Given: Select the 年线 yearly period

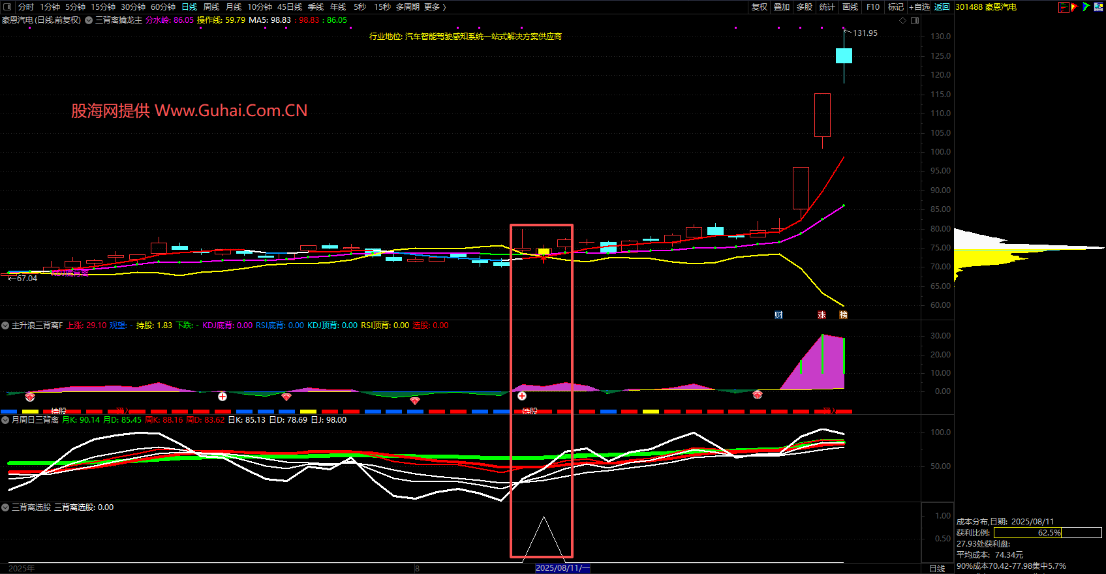Looking at the screenshot, I should pos(338,7).
